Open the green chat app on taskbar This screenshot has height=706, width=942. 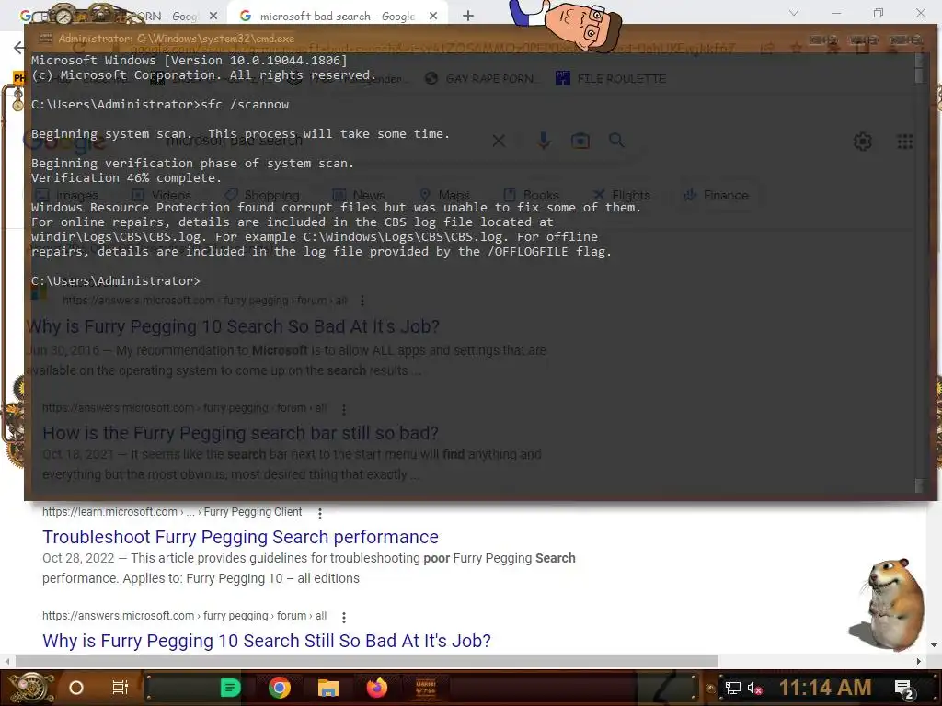[230, 688]
